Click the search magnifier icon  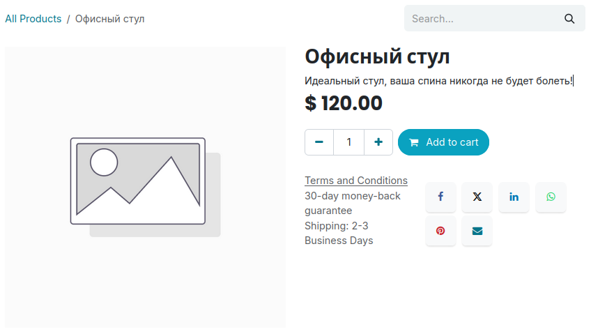pyautogui.click(x=569, y=19)
